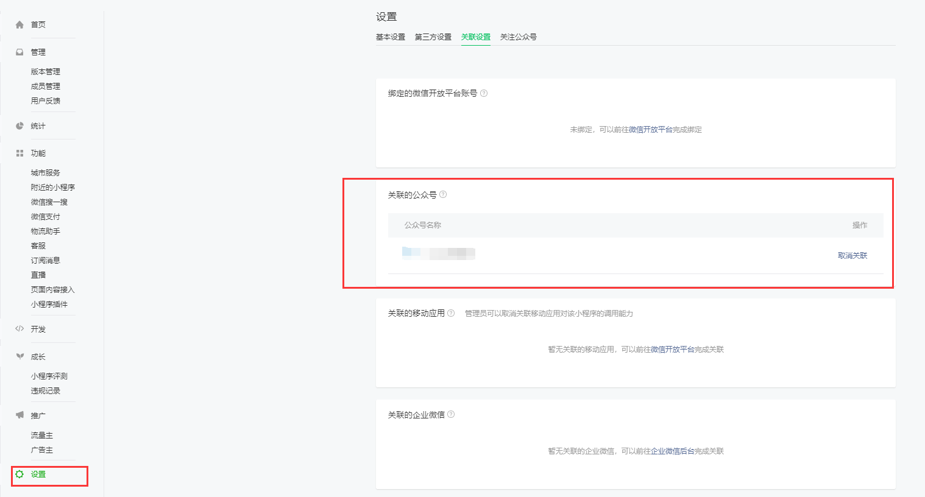The height and width of the screenshot is (497, 925).
Task: Open 微信支付 in the sidebar
Action: pyautogui.click(x=46, y=216)
